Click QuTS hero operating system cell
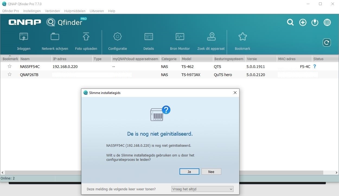This screenshot has height=196, width=339. [x=223, y=75]
